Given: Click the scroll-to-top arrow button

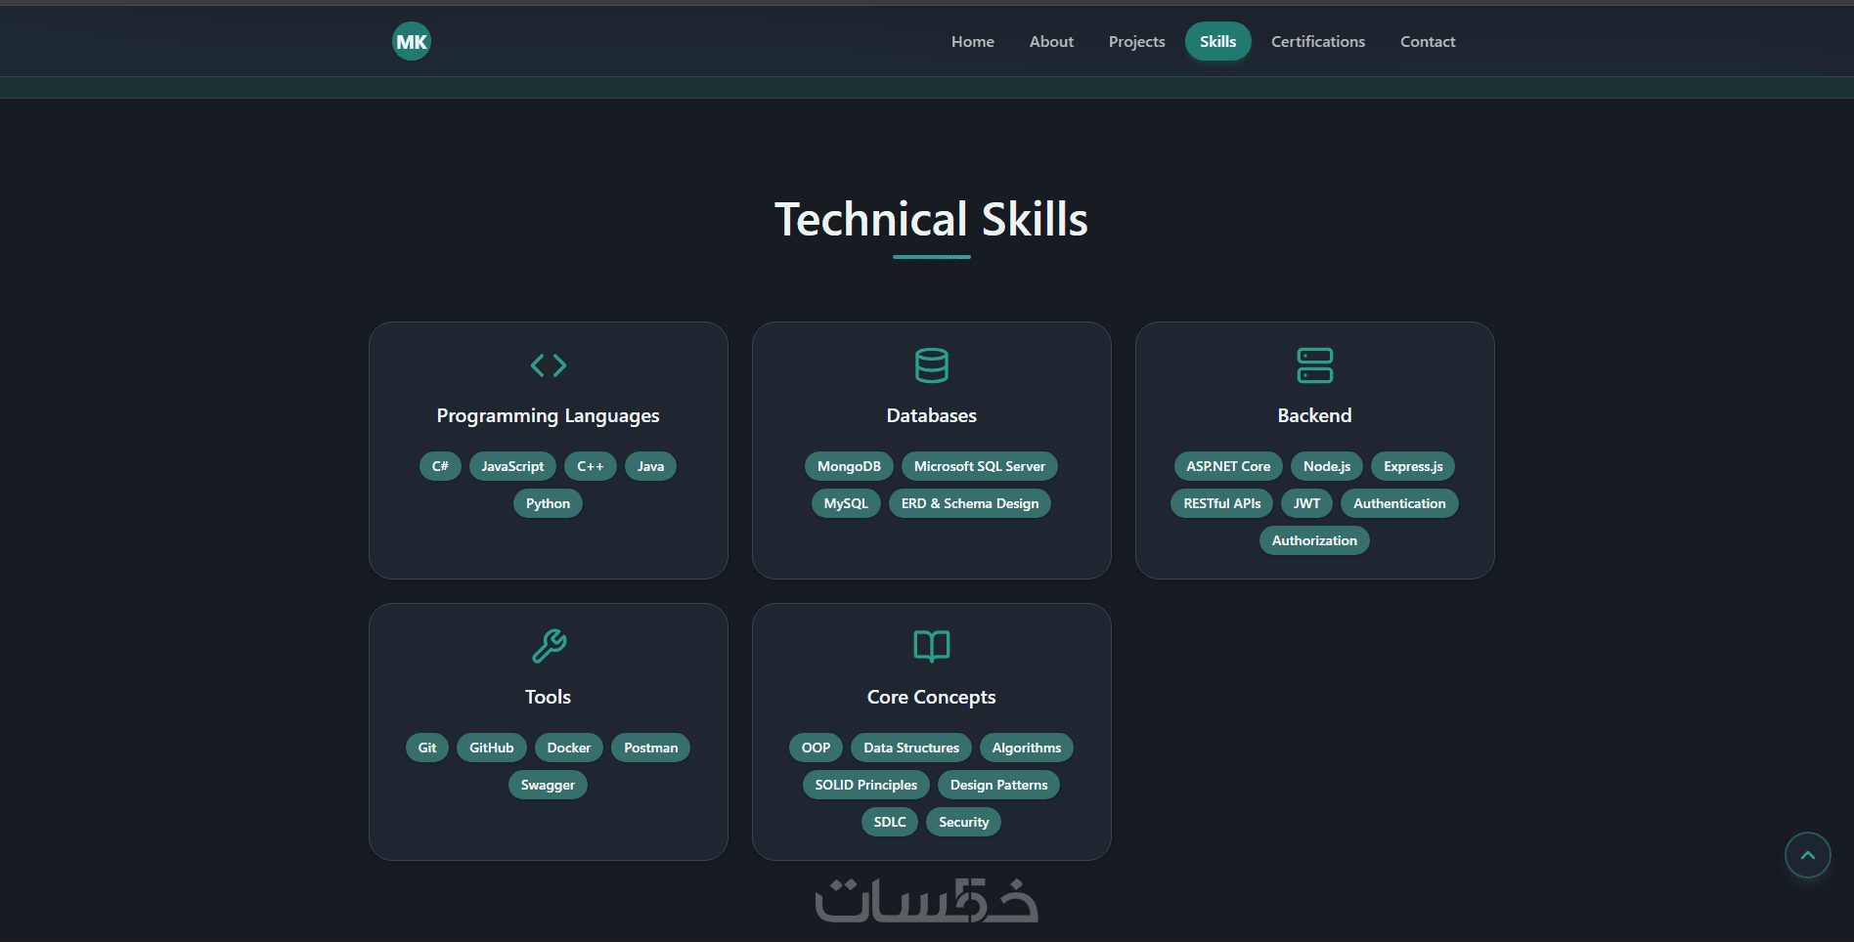Looking at the screenshot, I should [x=1808, y=855].
